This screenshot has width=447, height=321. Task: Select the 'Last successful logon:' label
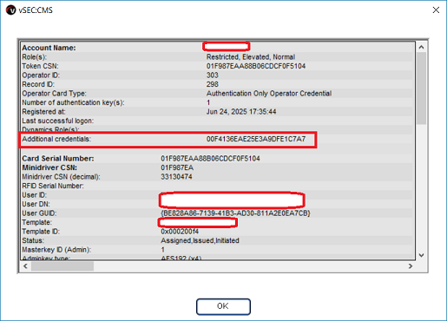click(x=58, y=121)
